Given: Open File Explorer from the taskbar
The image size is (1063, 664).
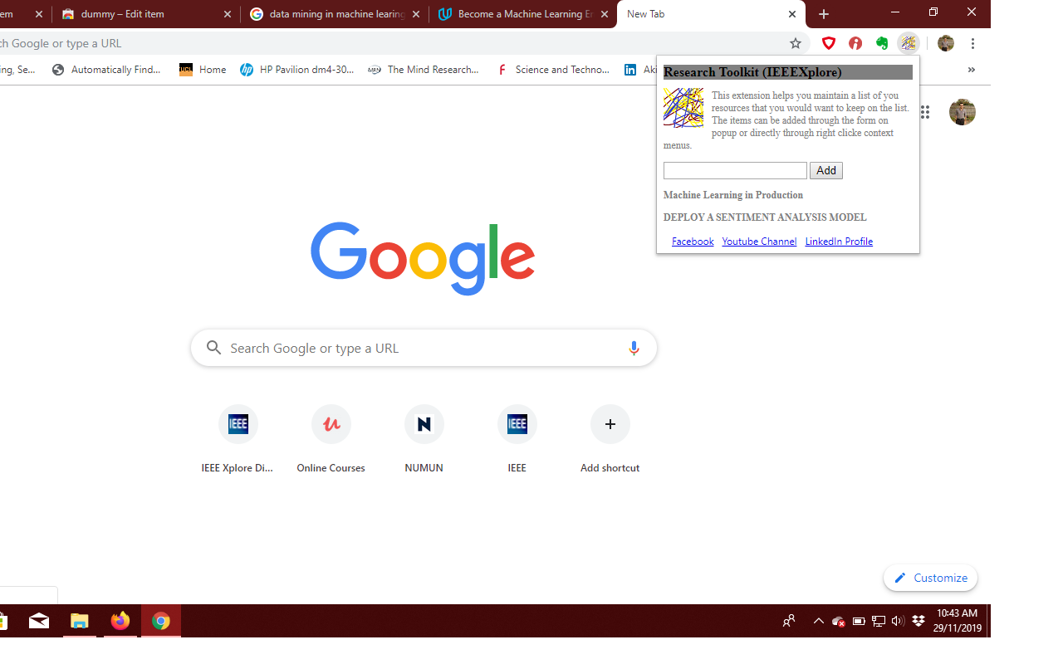Looking at the screenshot, I should (x=80, y=621).
